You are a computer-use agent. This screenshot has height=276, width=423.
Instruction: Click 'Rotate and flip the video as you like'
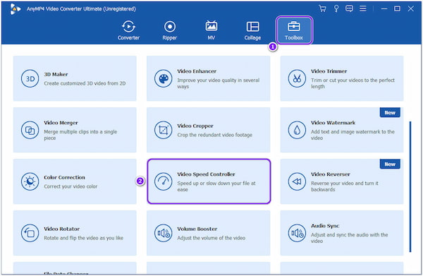84,238
